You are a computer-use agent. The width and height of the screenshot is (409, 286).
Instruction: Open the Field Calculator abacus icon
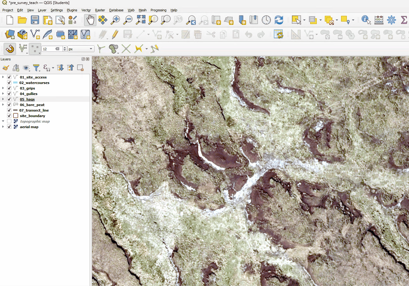379,20
